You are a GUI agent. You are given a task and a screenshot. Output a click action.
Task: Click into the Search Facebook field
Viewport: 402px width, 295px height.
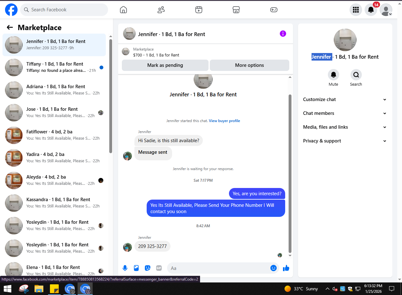point(64,10)
